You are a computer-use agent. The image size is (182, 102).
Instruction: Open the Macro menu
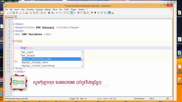(55, 9)
